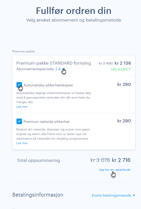Click the "Total oppsummering" label
The width and height of the screenshot is (141, 209).
coord(38,160)
